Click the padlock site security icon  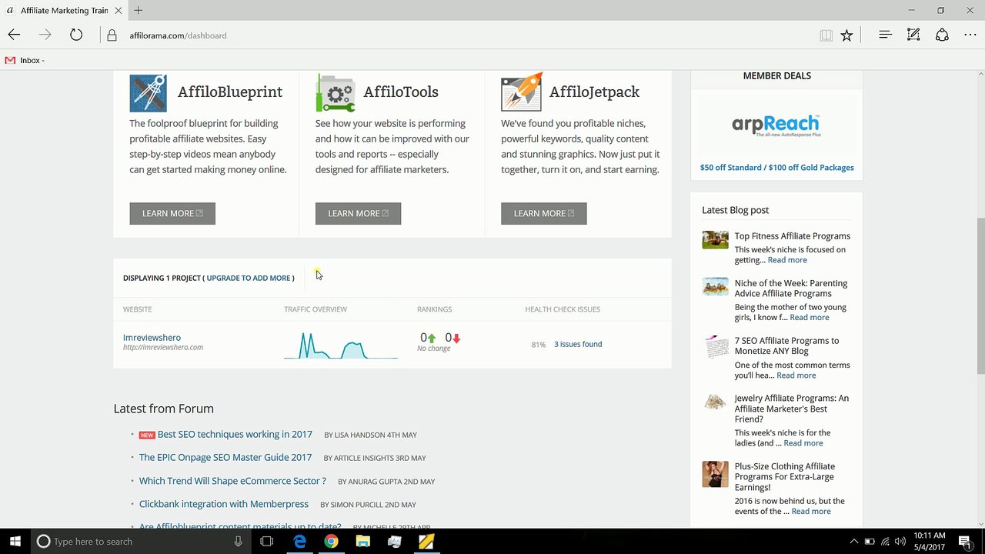click(x=112, y=35)
